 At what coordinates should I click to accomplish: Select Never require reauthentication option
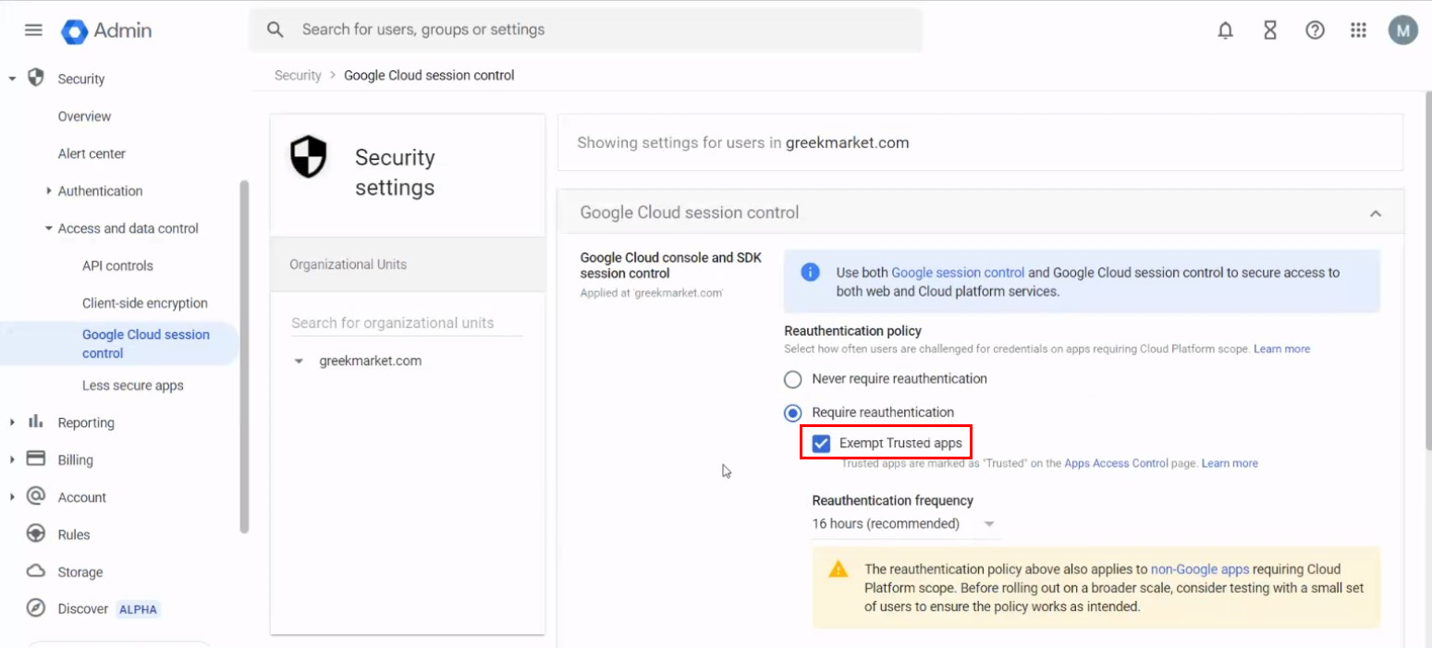(x=793, y=379)
